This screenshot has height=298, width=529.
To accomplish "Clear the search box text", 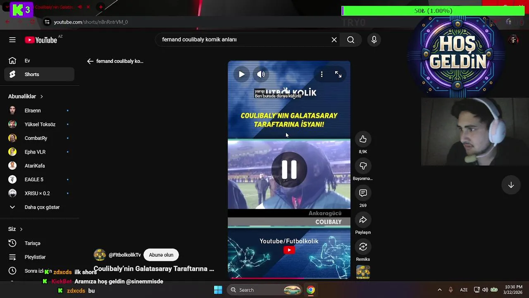I will tap(334, 40).
